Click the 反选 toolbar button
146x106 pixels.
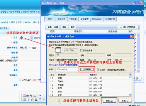(x=56, y=27)
